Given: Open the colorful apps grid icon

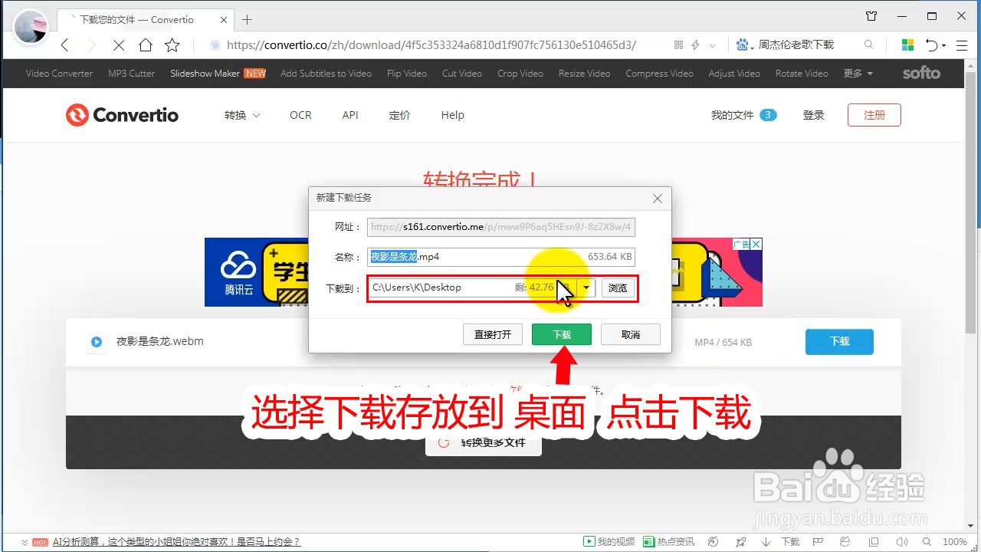Looking at the screenshot, I should [x=907, y=45].
